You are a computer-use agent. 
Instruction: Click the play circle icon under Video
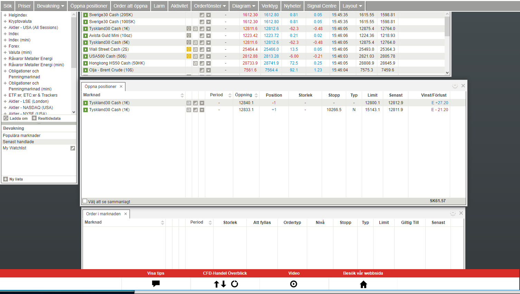(294, 284)
